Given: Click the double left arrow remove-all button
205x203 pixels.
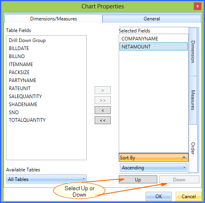Looking at the screenshot, I should pyautogui.click(x=103, y=120).
